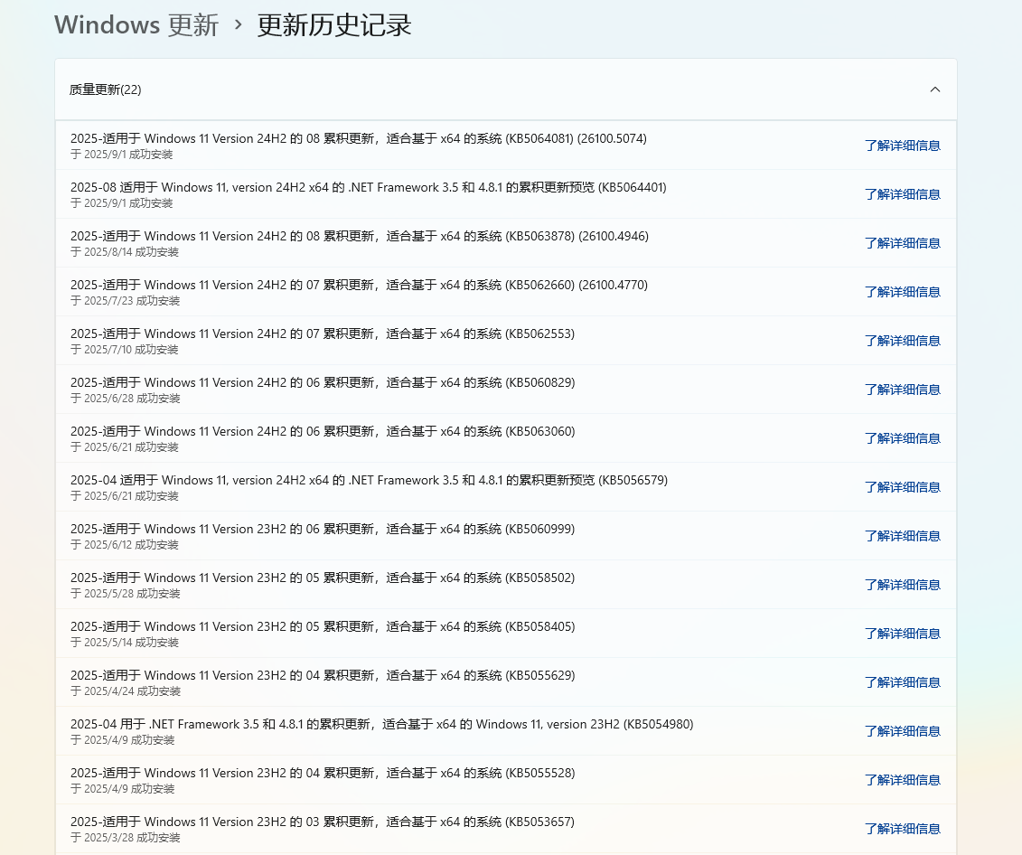Image resolution: width=1022 pixels, height=855 pixels.
Task: Click the .NET Framework KB5056579 update title
Action: 369,481
